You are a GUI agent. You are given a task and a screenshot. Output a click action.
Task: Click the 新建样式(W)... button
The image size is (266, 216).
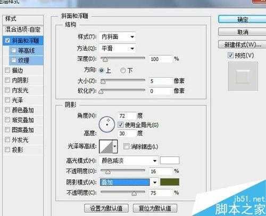[x=242, y=45]
